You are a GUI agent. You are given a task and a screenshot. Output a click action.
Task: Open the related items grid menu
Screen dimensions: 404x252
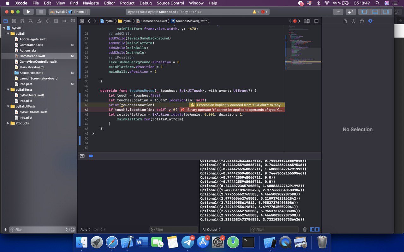tap(81, 21)
